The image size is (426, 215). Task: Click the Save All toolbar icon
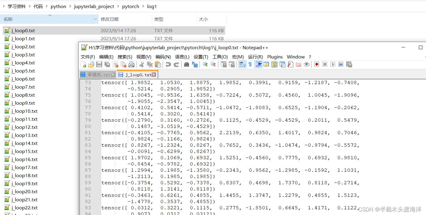click(107, 64)
